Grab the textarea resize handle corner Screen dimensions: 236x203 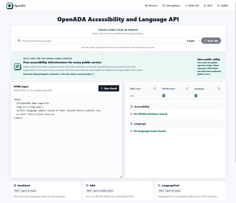tap(120, 177)
